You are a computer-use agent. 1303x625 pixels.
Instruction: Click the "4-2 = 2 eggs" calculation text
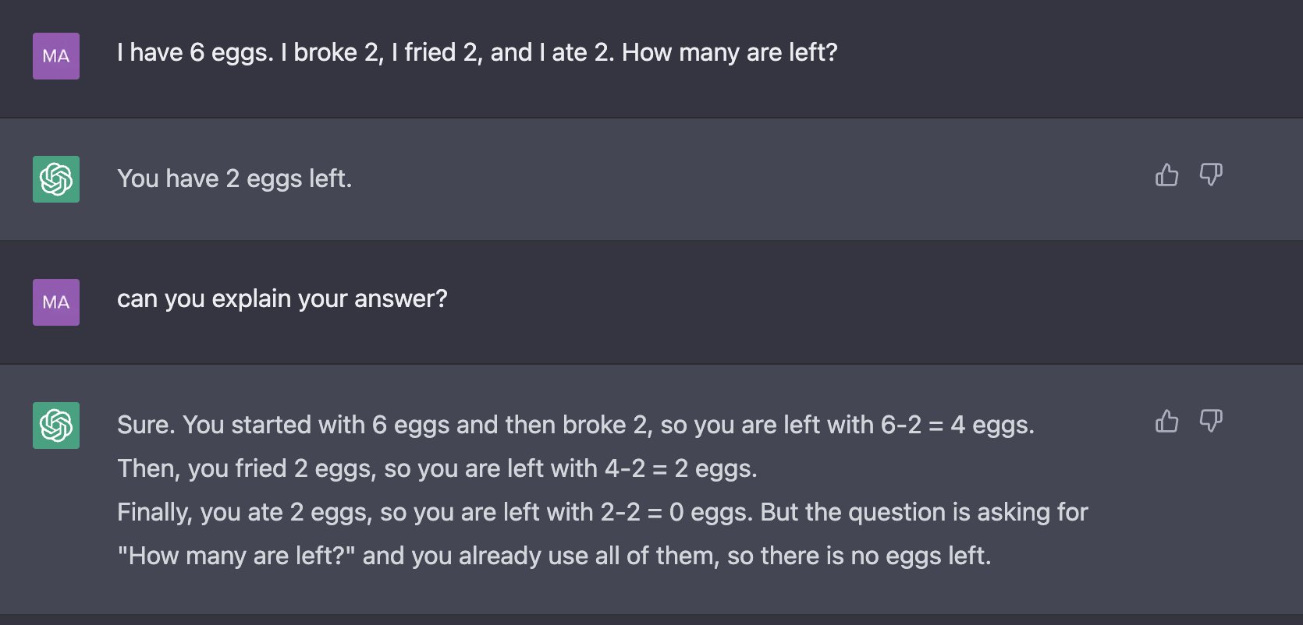coord(680,468)
